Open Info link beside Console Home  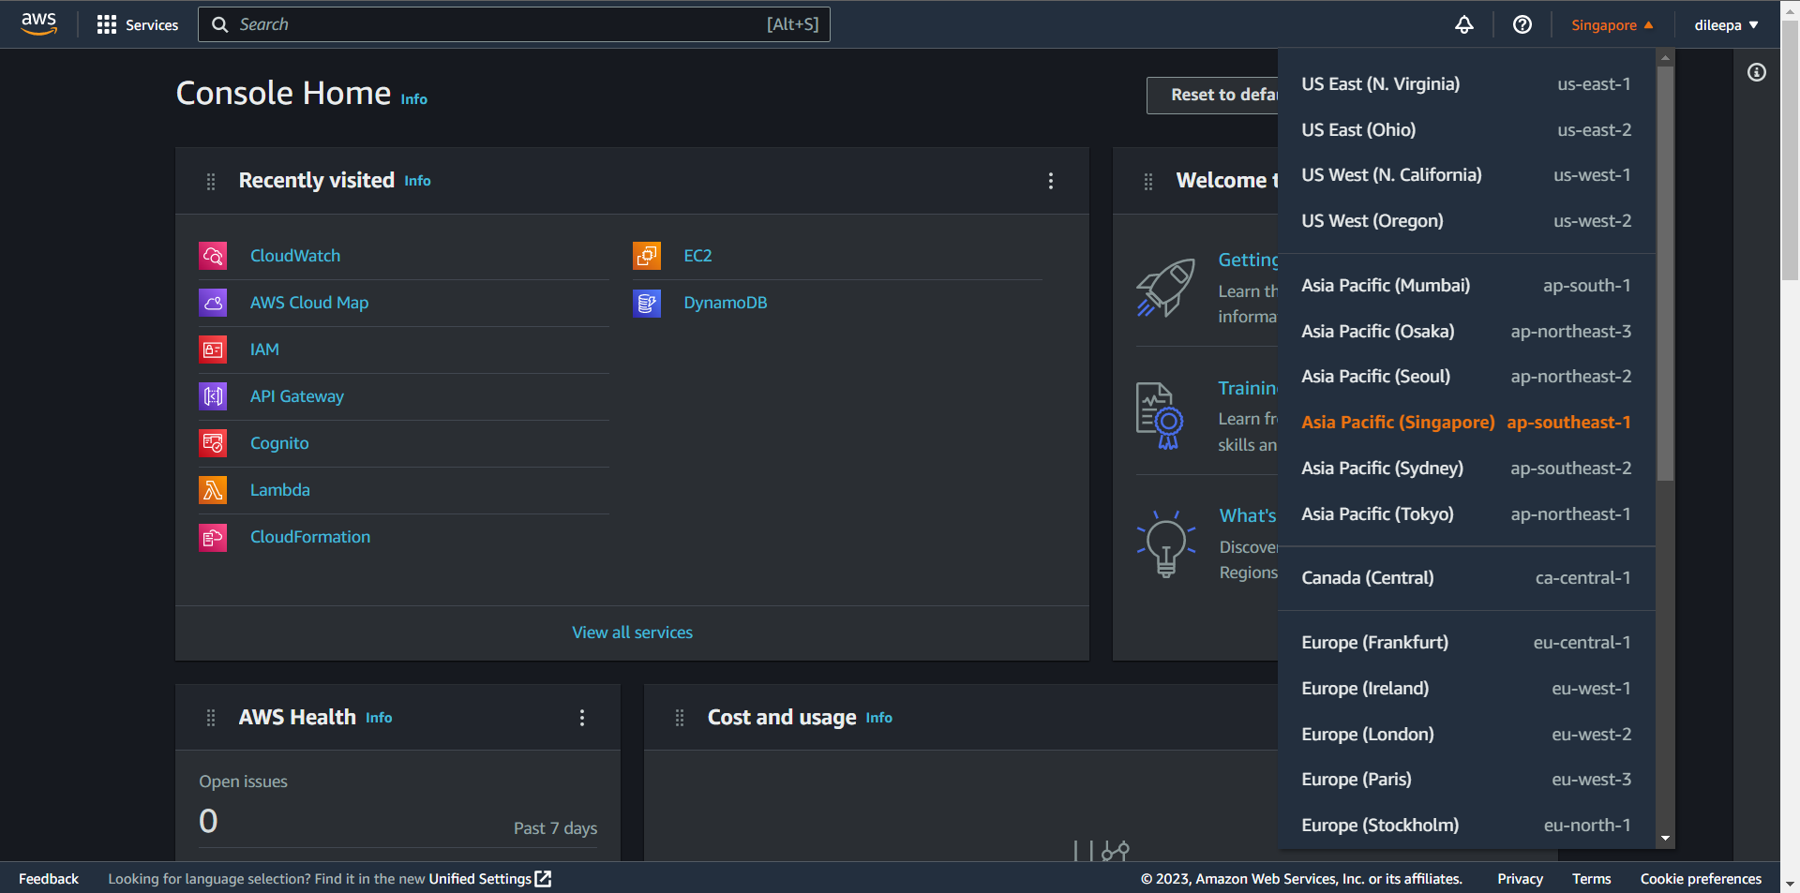click(x=414, y=99)
